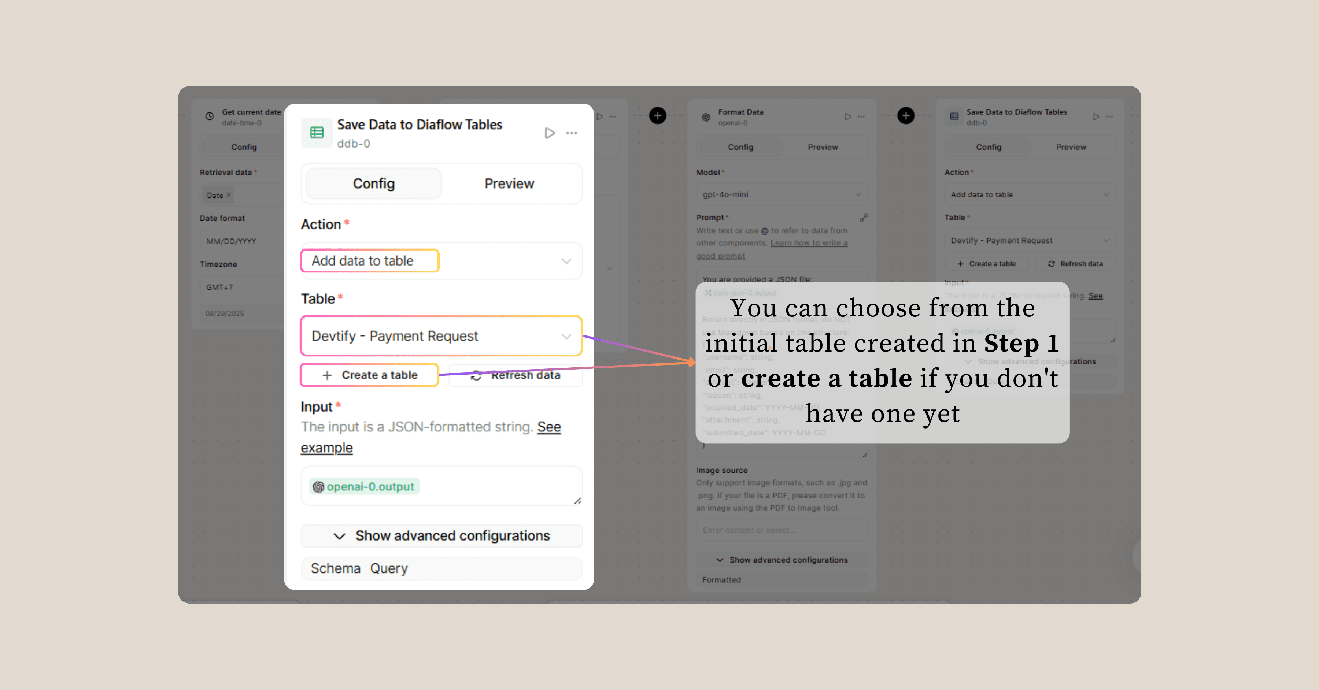Open more options of node behind highlighted card
The image size is (1319, 690).
point(613,117)
